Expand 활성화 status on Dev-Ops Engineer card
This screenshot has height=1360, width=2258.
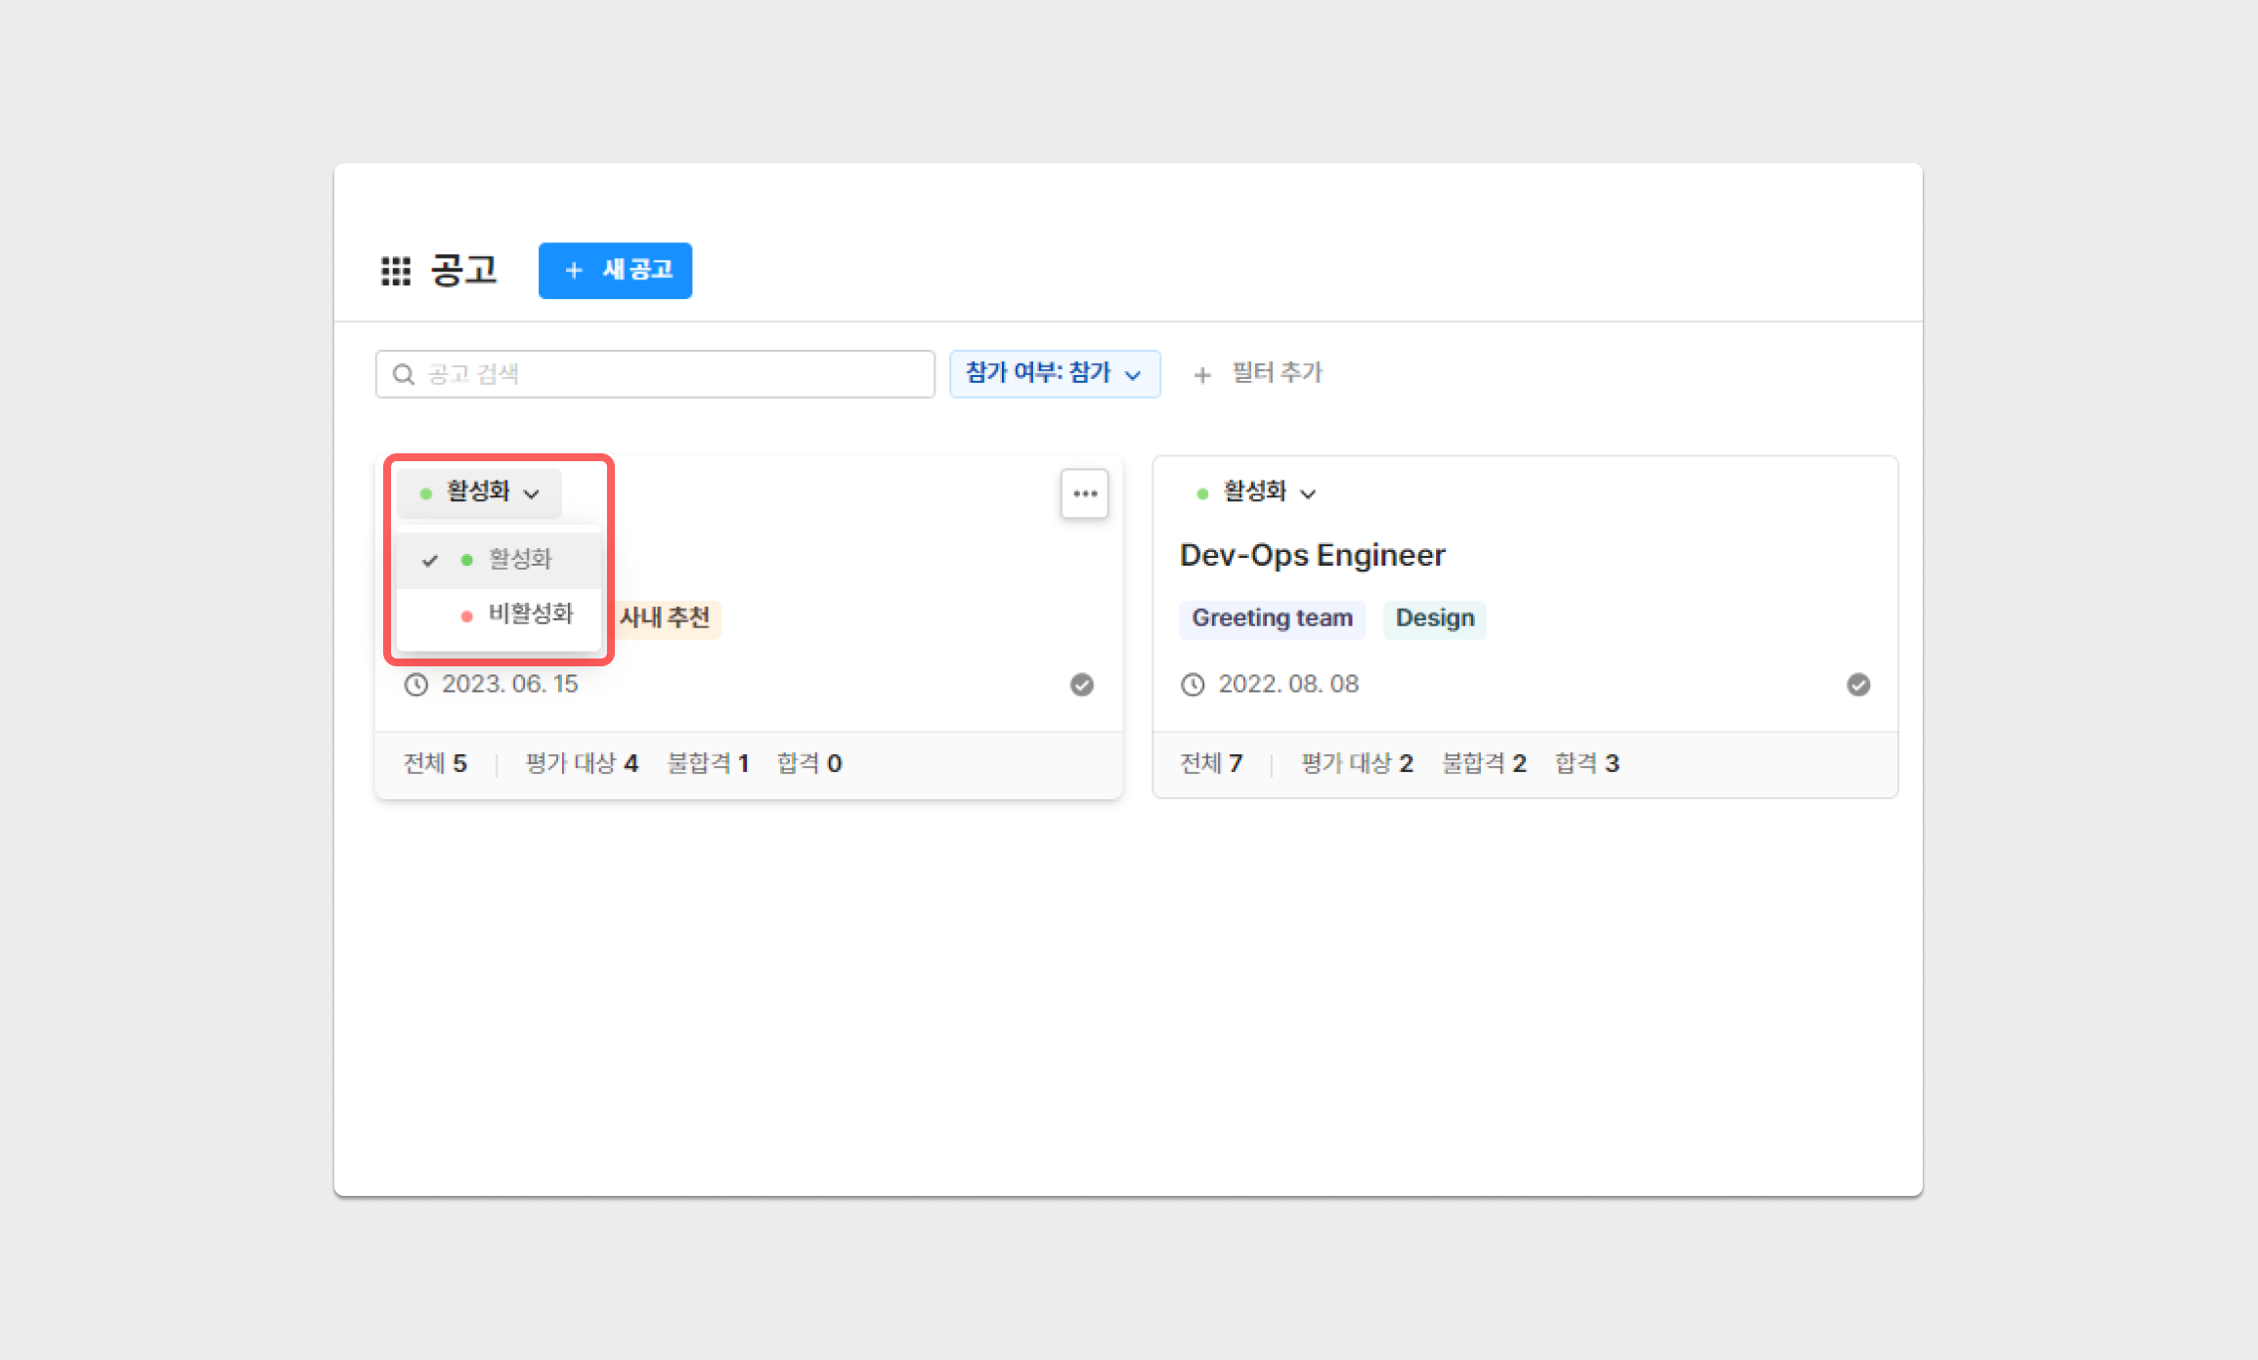point(1256,492)
